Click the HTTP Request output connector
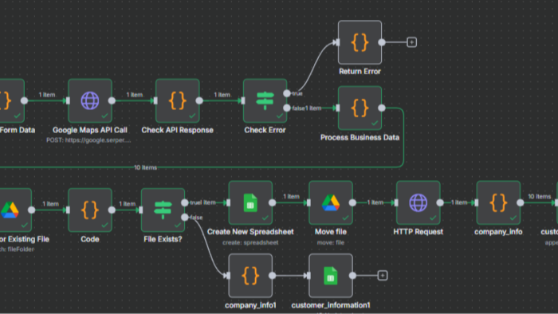The width and height of the screenshot is (558, 314). [440, 202]
